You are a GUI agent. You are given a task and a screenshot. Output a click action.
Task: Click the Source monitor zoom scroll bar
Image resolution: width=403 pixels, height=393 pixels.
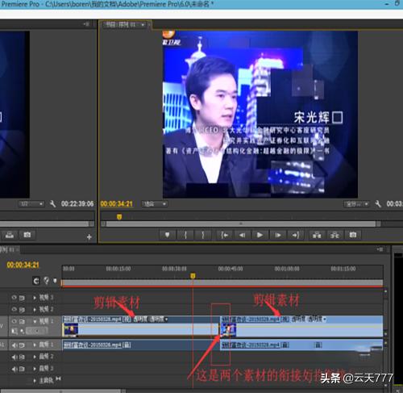(x=47, y=224)
